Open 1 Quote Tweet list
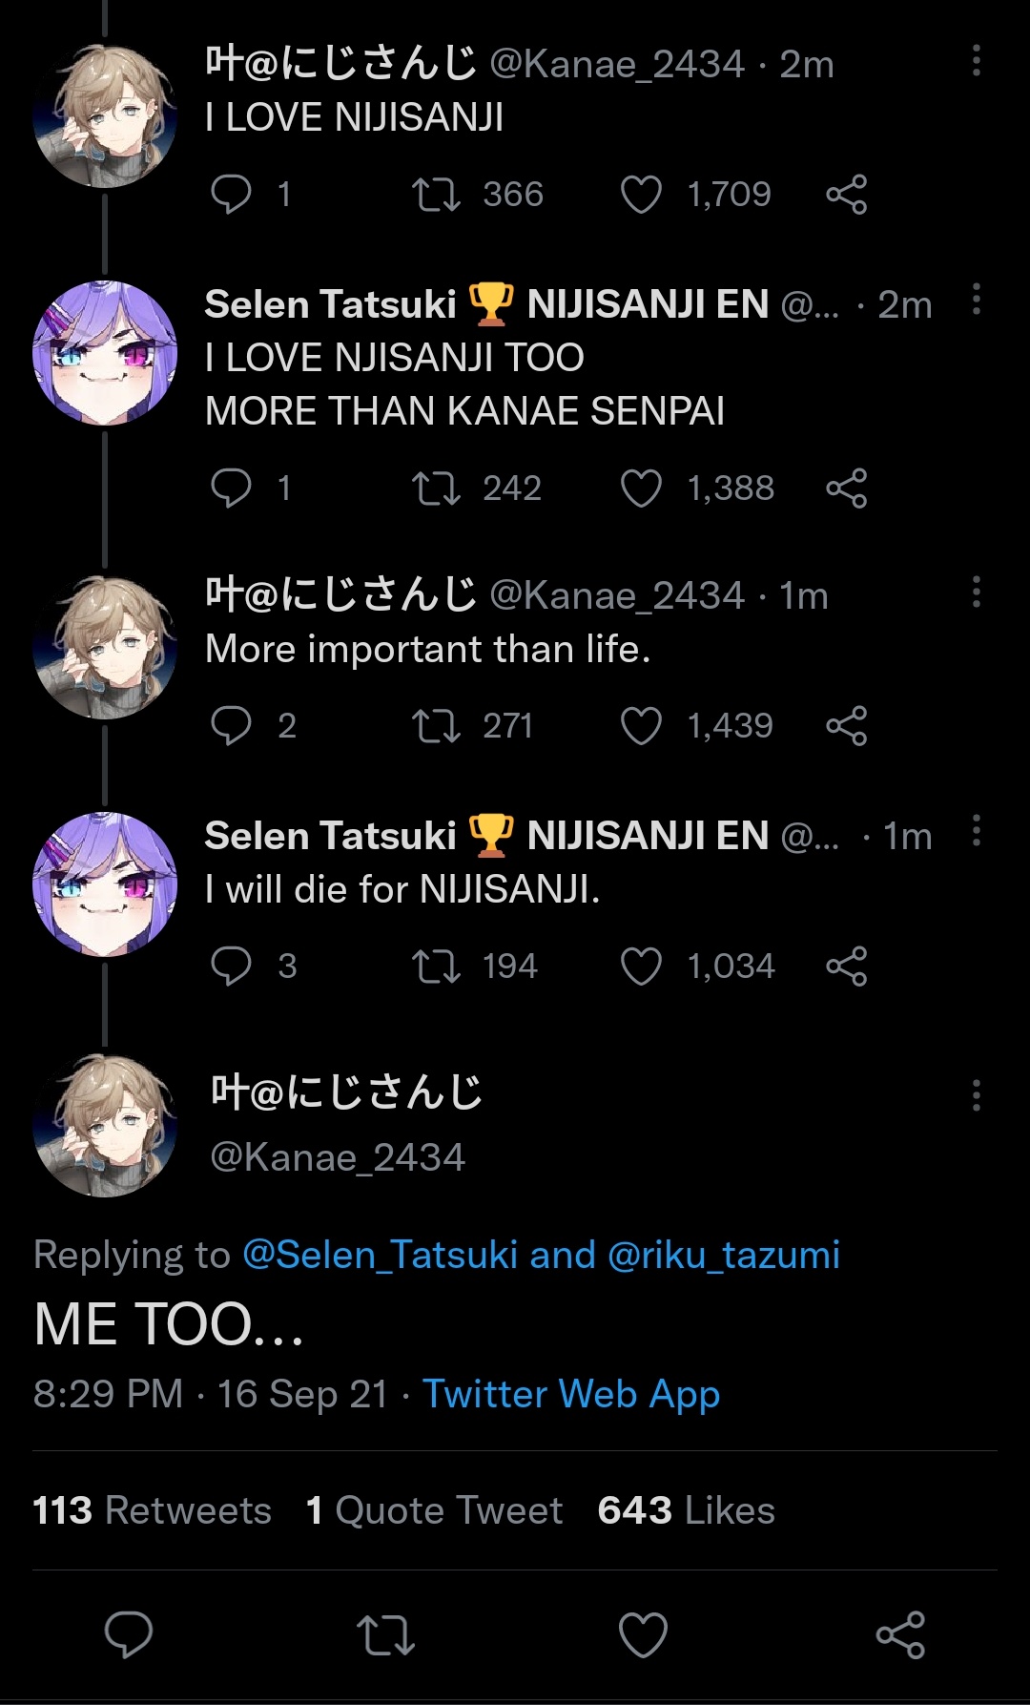 click(434, 1510)
